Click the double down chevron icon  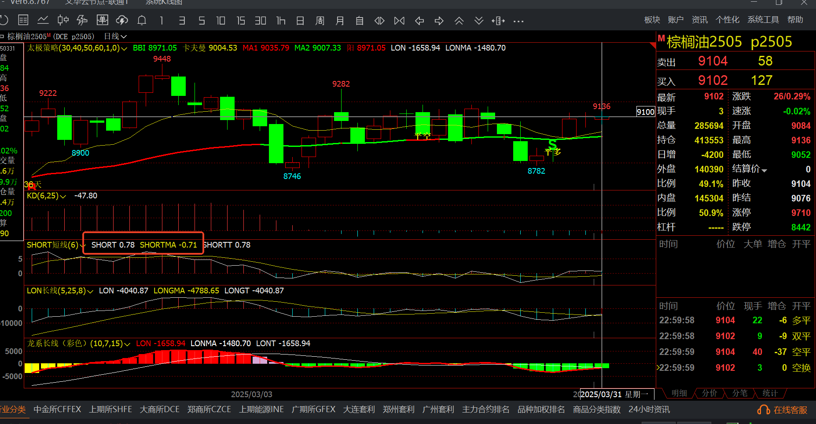pyautogui.click(x=479, y=21)
